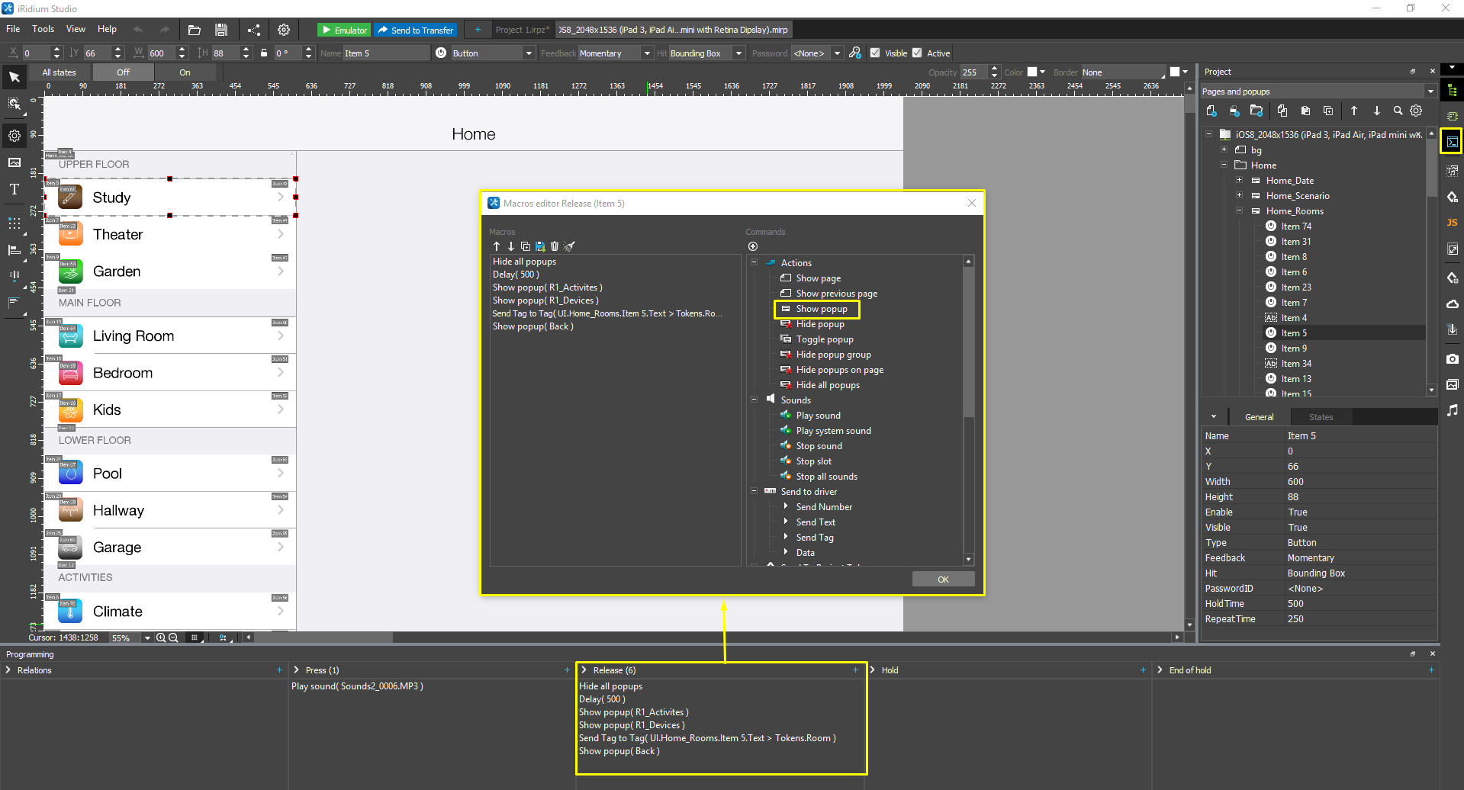1464x790 pixels.
Task: Click the trash icon in Macros toolbar
Action: 555,246
